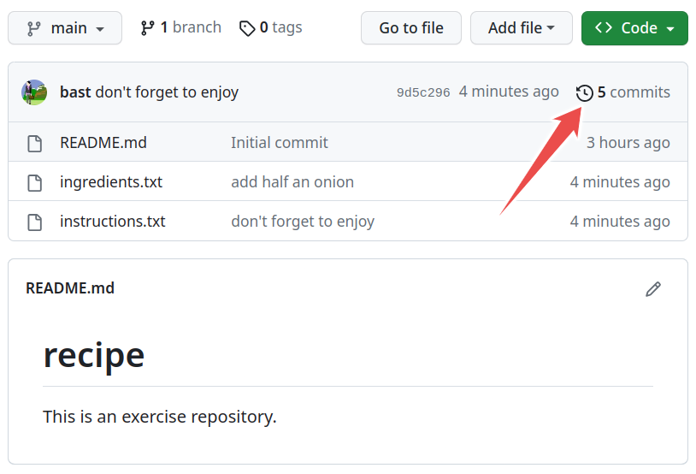The width and height of the screenshot is (696, 474).
Task: Open commit hash 9d5c296
Action: pyautogui.click(x=423, y=92)
